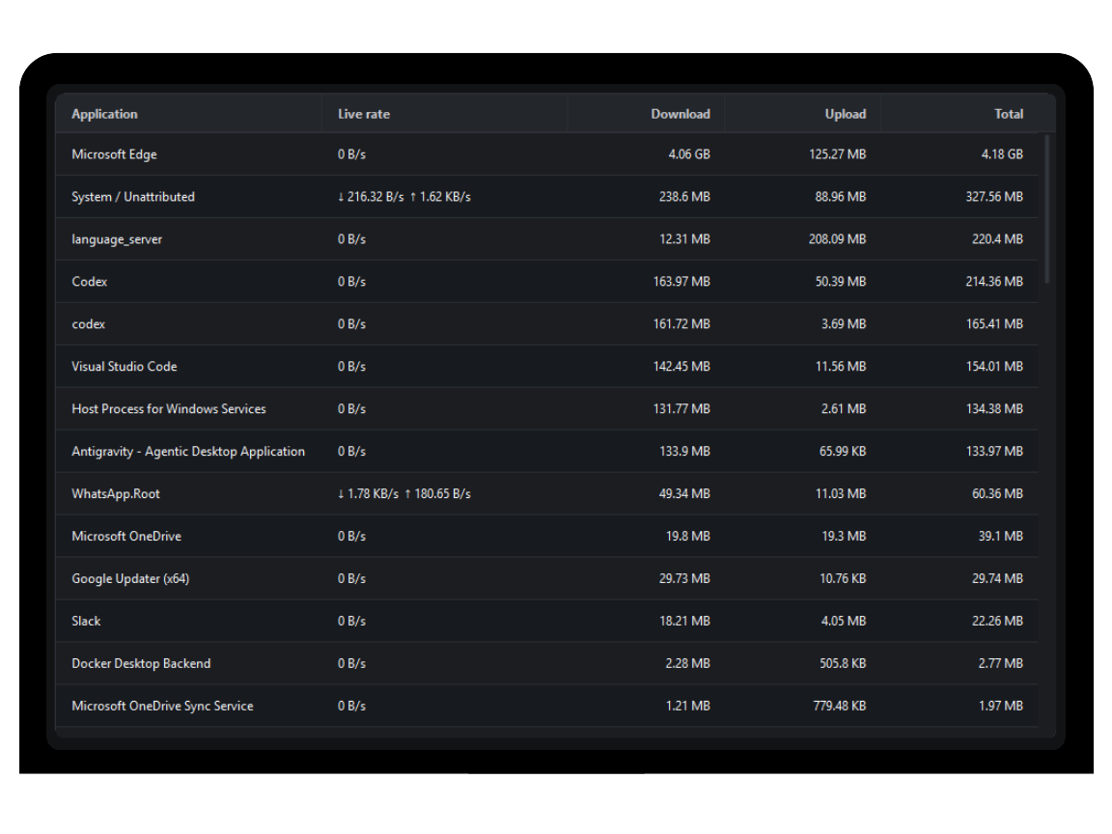Select Host Process for Windows Services name
The height and width of the screenshot is (834, 1112).
click(x=169, y=409)
